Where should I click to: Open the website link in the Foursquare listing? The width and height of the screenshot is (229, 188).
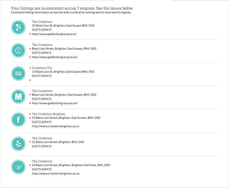click(54, 34)
